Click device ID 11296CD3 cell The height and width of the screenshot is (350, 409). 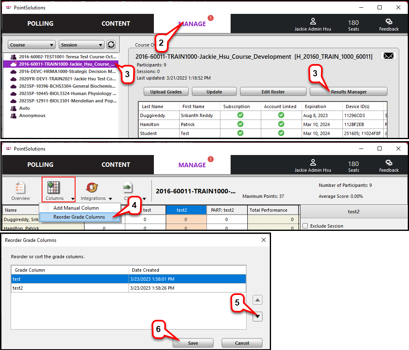pyautogui.click(x=363, y=115)
